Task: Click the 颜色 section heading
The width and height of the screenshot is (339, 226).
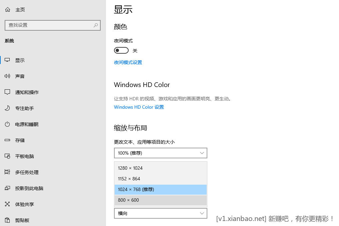Action: coord(120,27)
